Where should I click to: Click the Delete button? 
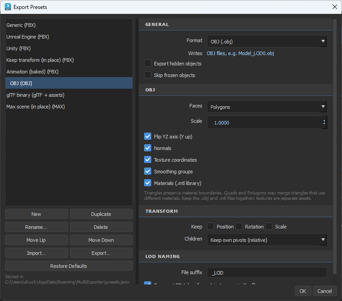pyautogui.click(x=101, y=227)
